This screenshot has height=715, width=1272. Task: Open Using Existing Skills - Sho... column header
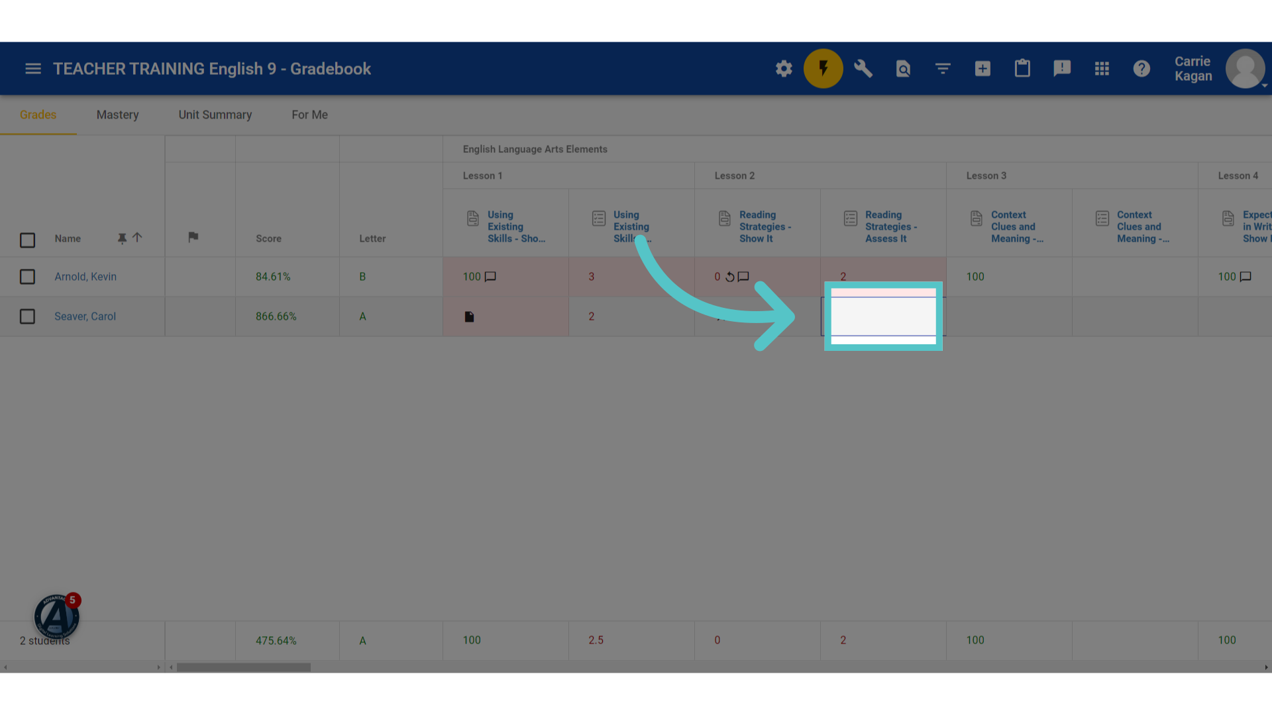point(517,226)
